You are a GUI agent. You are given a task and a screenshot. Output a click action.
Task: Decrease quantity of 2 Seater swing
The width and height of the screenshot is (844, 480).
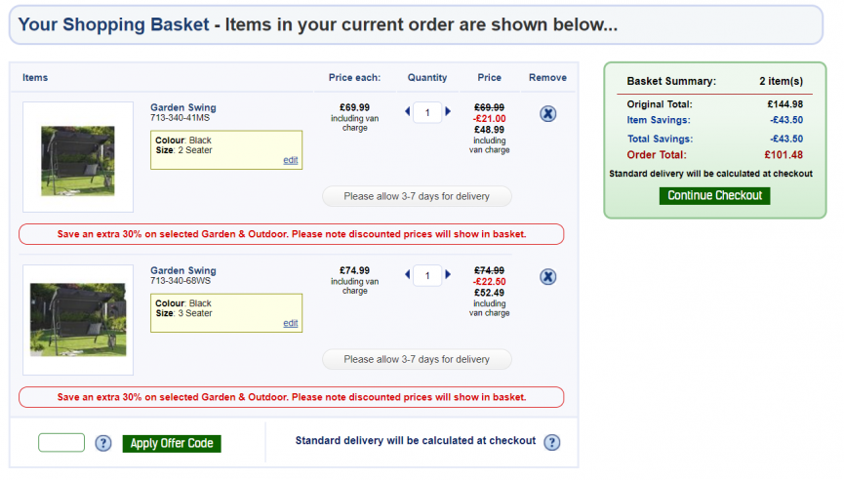408,111
